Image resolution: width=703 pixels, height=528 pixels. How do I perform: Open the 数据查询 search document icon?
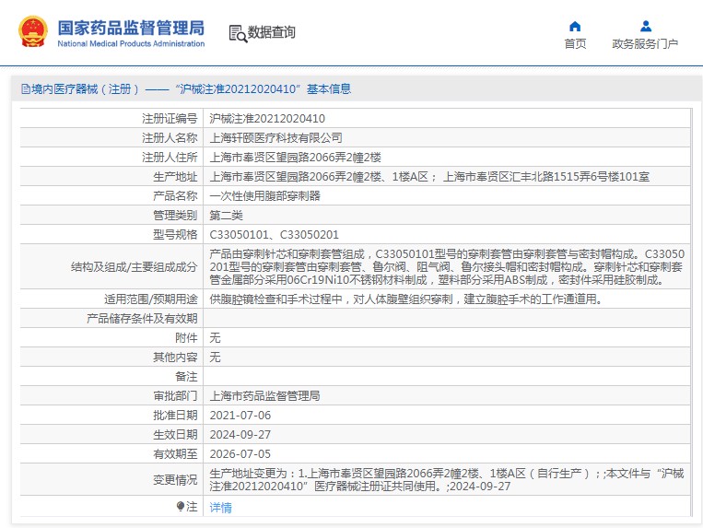pos(238,33)
